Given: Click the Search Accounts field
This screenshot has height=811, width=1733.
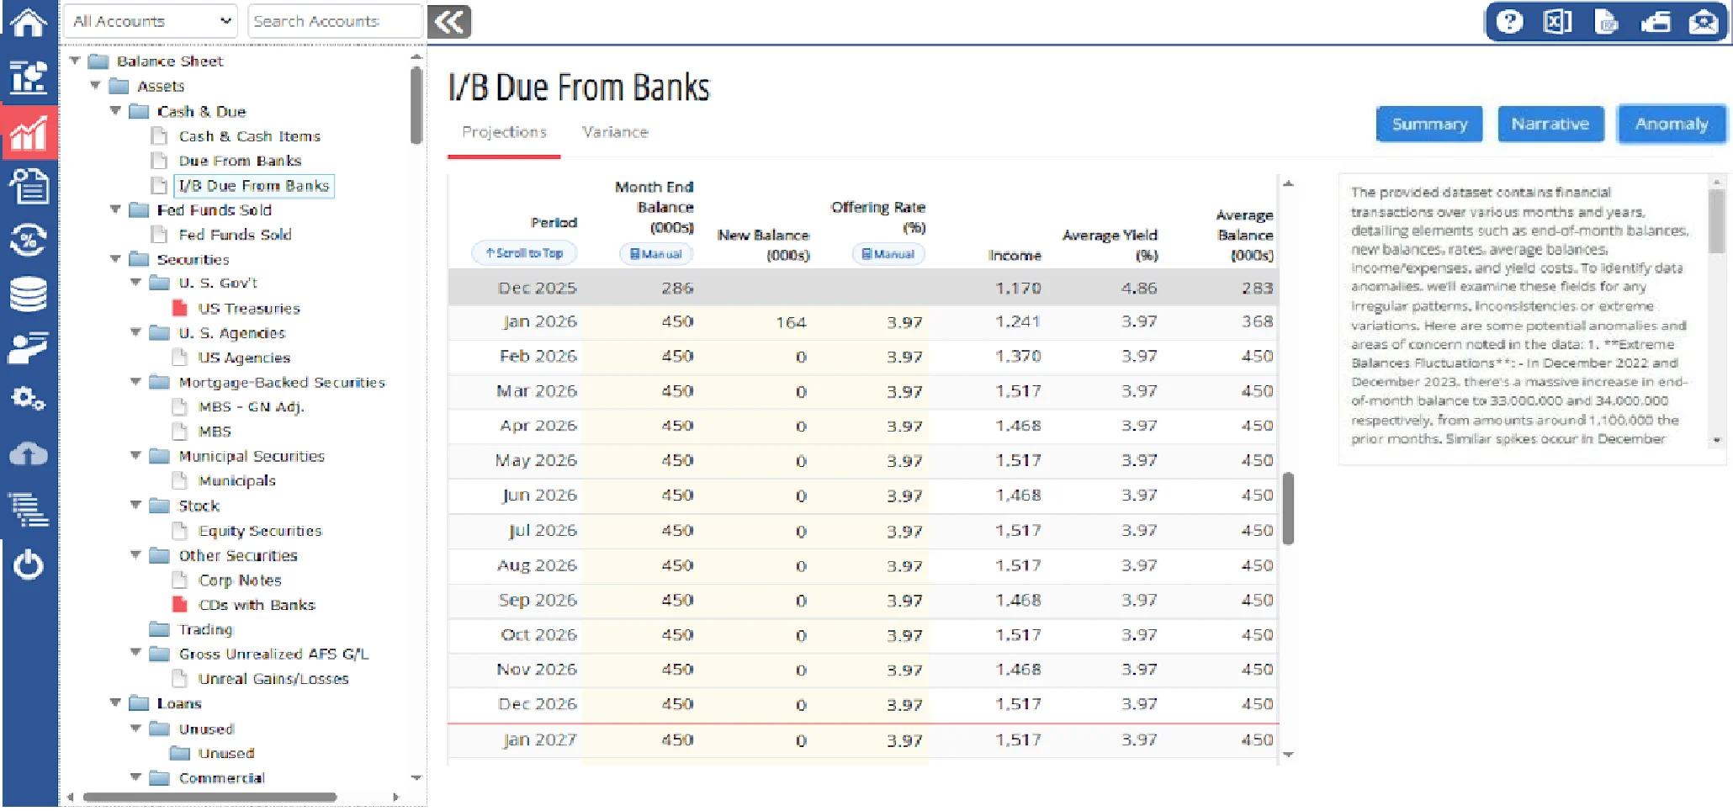Looking at the screenshot, I should pyautogui.click(x=335, y=21).
